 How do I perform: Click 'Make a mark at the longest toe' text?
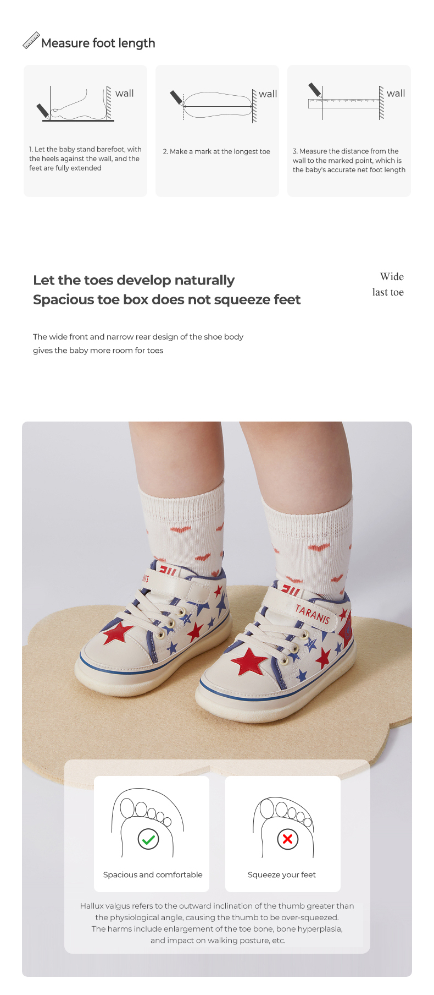tap(216, 151)
